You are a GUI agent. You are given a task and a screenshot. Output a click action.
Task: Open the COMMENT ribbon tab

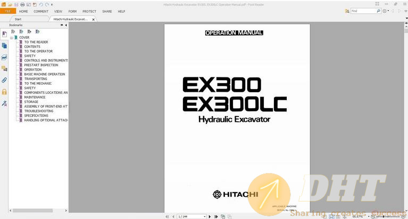pyautogui.click(x=41, y=12)
